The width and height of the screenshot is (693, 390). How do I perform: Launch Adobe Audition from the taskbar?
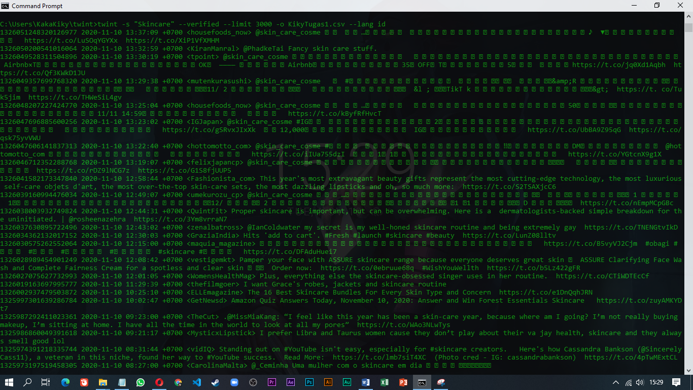pyautogui.click(x=347, y=382)
